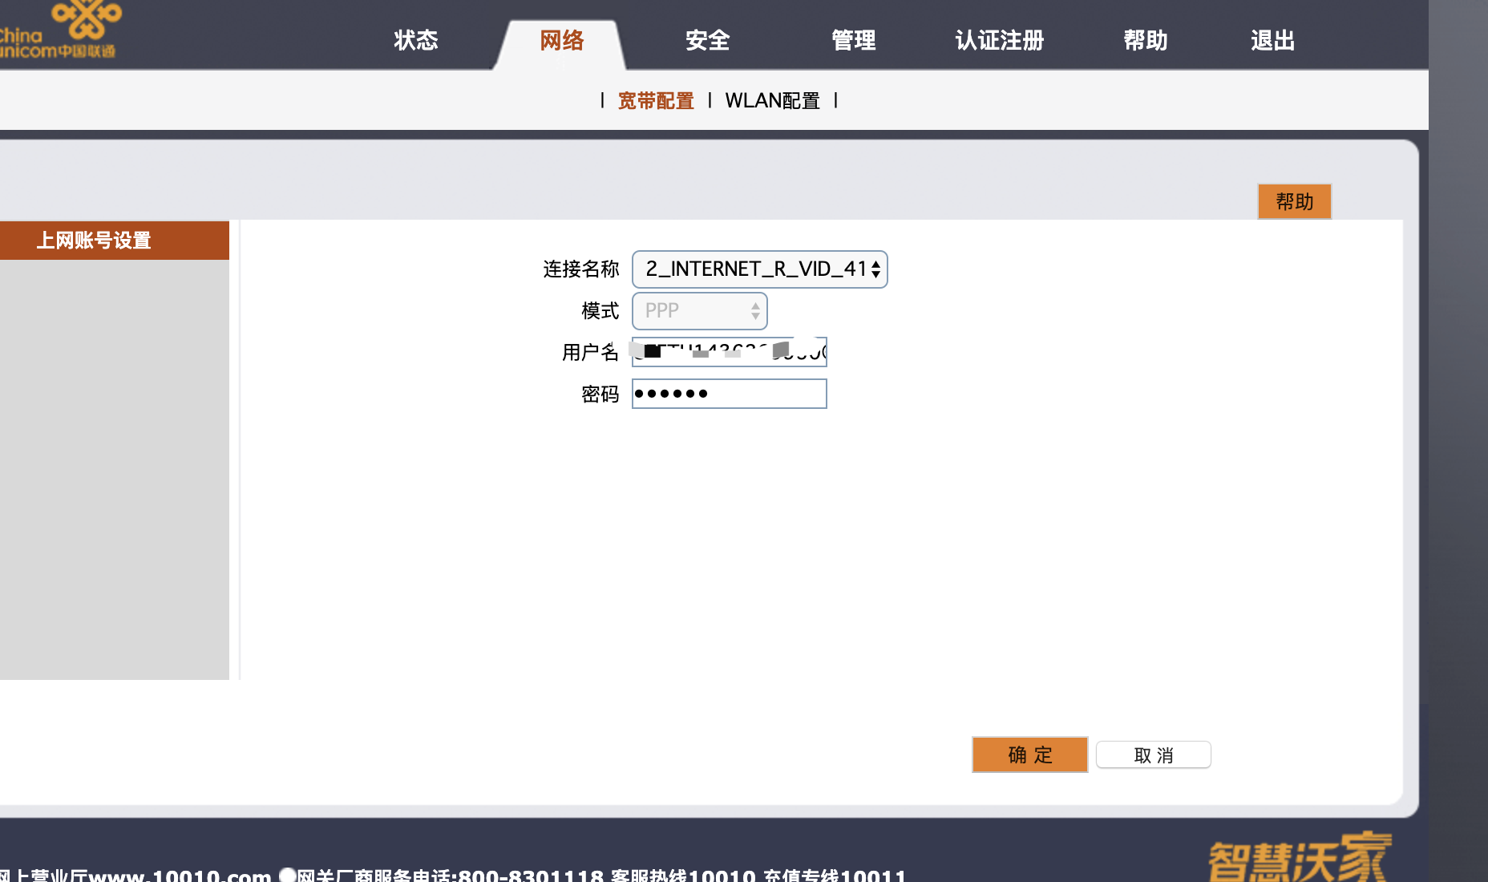The height and width of the screenshot is (882, 1488).
Task: Open the 状态 tab
Action: click(x=416, y=40)
